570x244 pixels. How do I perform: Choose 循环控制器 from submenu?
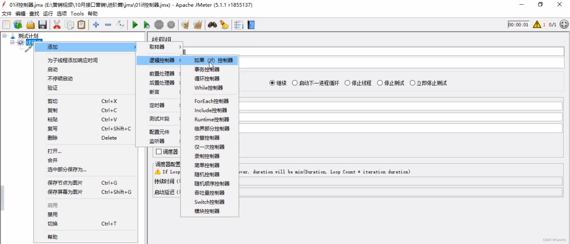click(210, 79)
